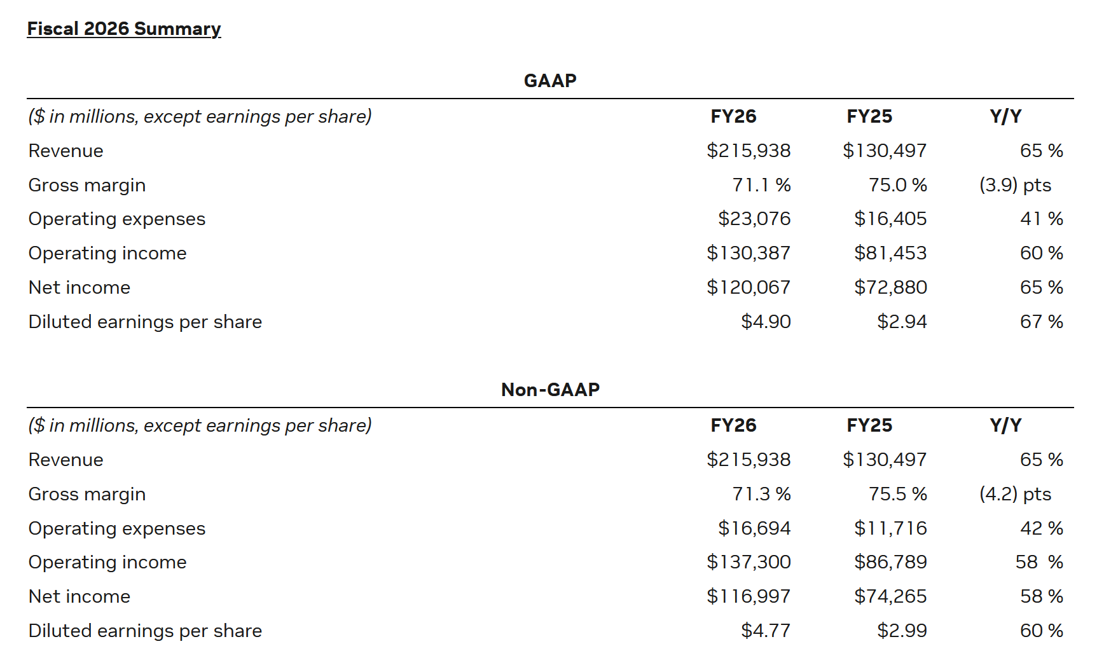Viewport: 1104px width, 672px height.
Task: Click FY25 GAAP net income $72,880
Action: tap(890, 287)
